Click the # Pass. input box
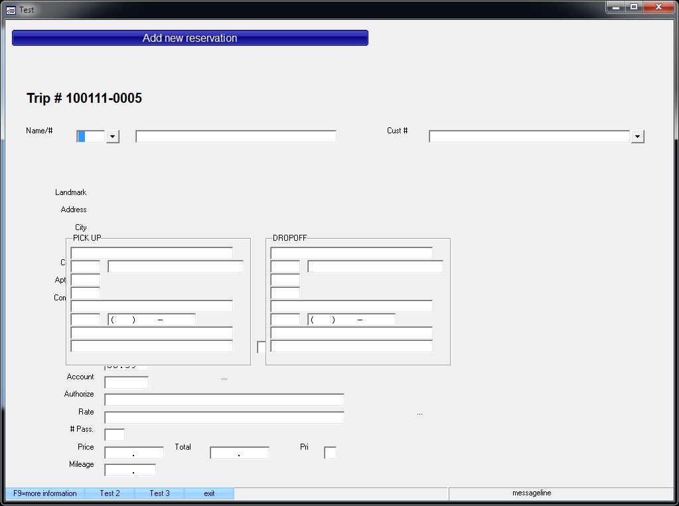Screen dimensions: 679x506 pos(114,435)
